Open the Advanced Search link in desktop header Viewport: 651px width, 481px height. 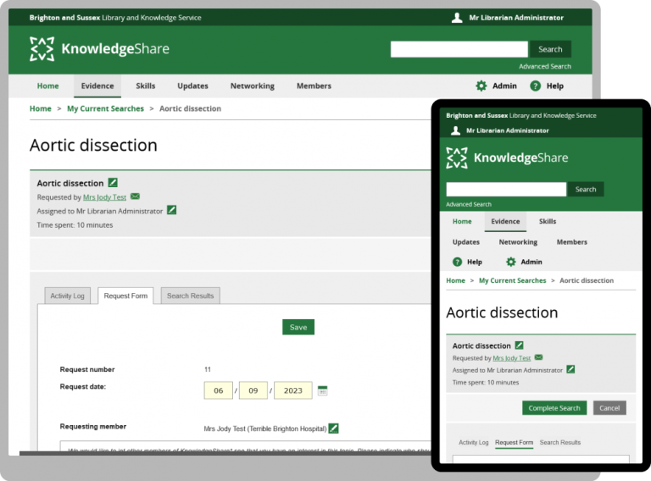(x=545, y=66)
